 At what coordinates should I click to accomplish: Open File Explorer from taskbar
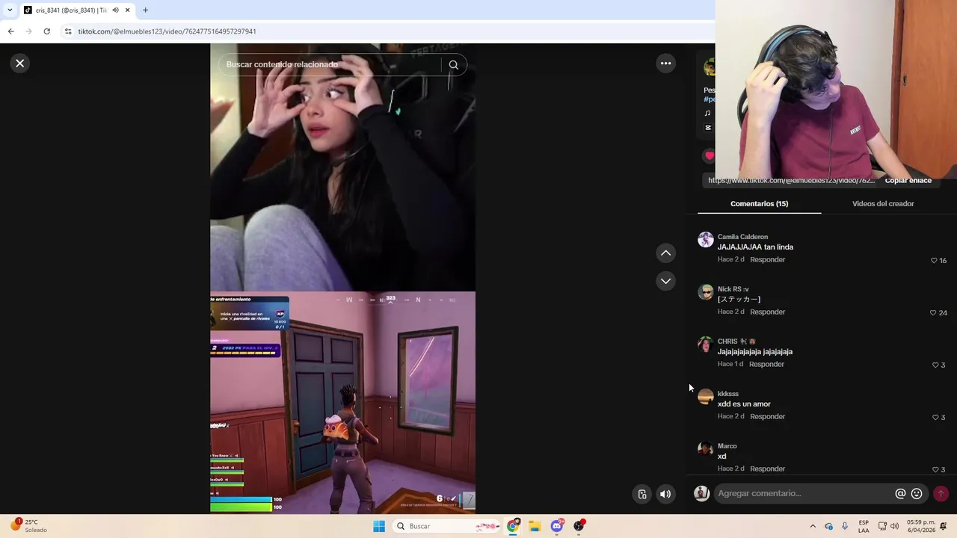pos(535,526)
